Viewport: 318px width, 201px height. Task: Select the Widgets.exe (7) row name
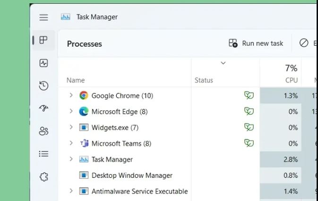click(x=115, y=127)
